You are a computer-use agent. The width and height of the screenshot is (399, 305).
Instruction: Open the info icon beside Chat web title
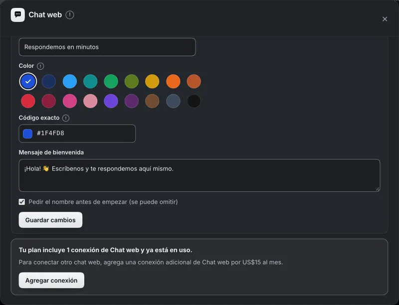[70, 15]
